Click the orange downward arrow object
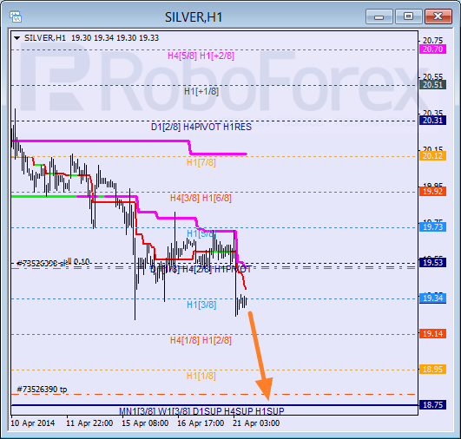461x439 pixels. [x=260, y=356]
